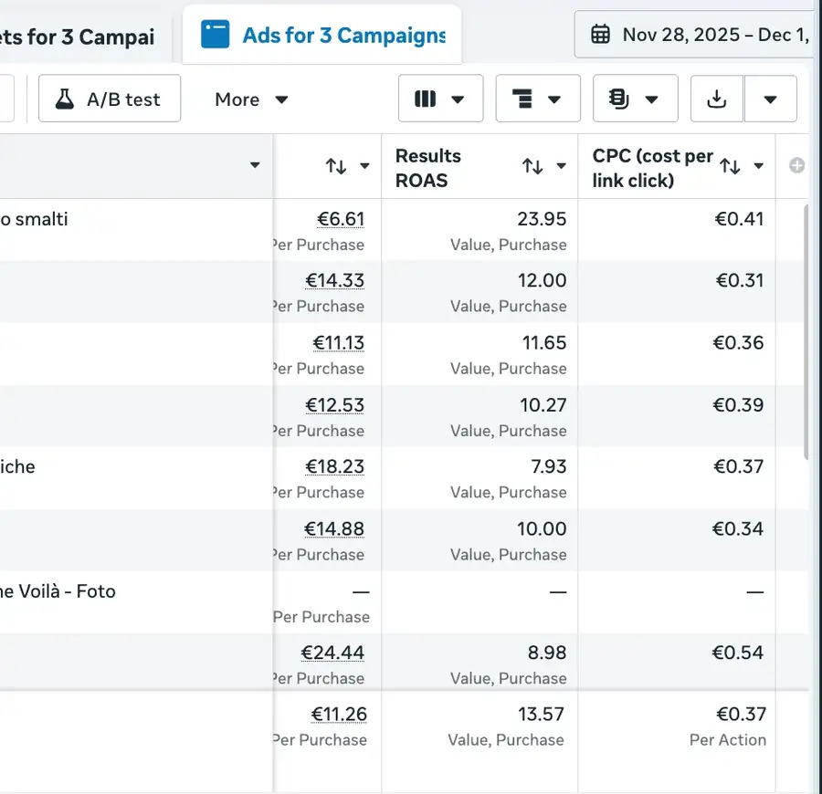Sort by Results ROAS column arrows
Viewport: 822px width, 794px height.
(532, 166)
